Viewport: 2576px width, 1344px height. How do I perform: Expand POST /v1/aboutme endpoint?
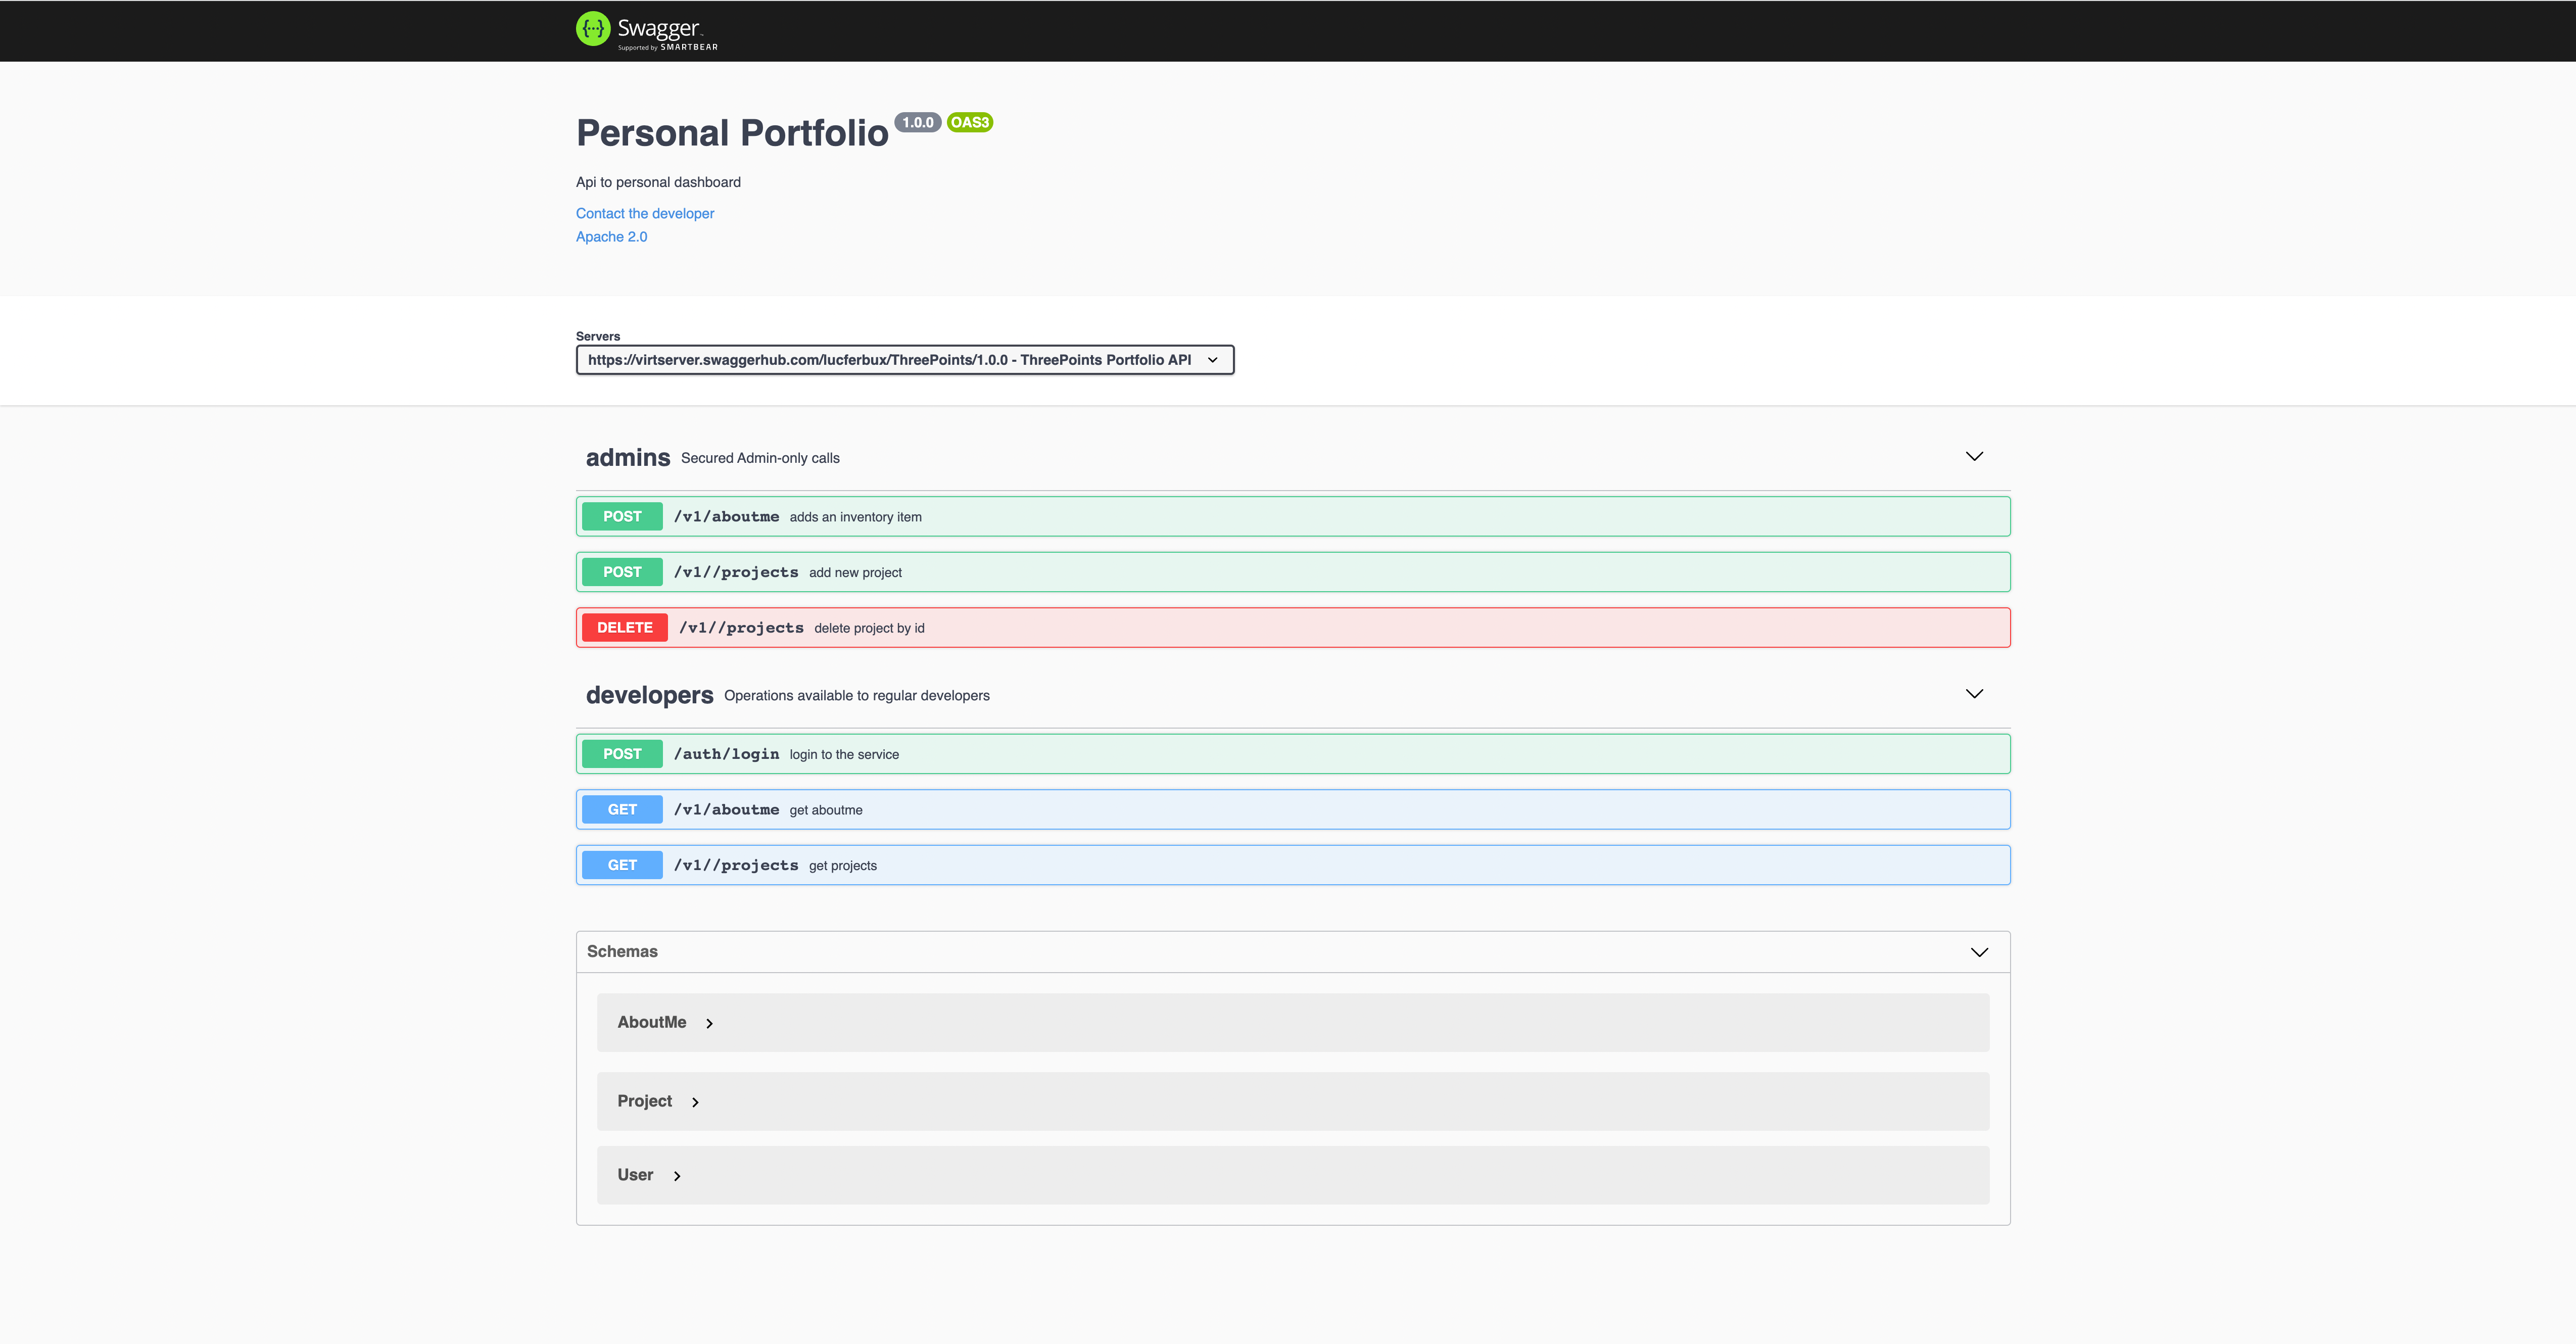pyautogui.click(x=1292, y=517)
